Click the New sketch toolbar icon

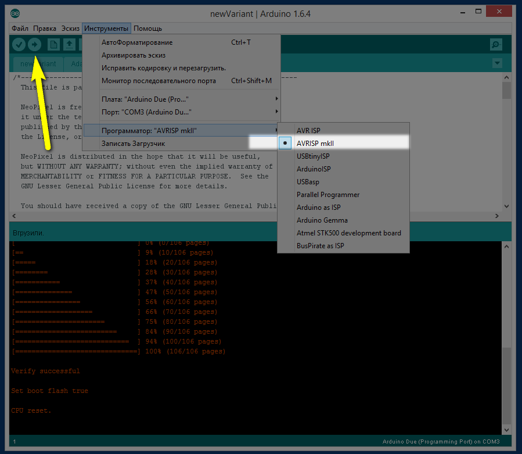(53, 44)
